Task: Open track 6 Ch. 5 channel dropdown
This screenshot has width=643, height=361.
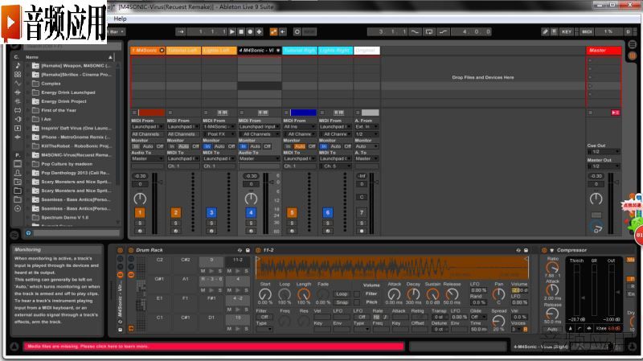Action: [x=335, y=166]
